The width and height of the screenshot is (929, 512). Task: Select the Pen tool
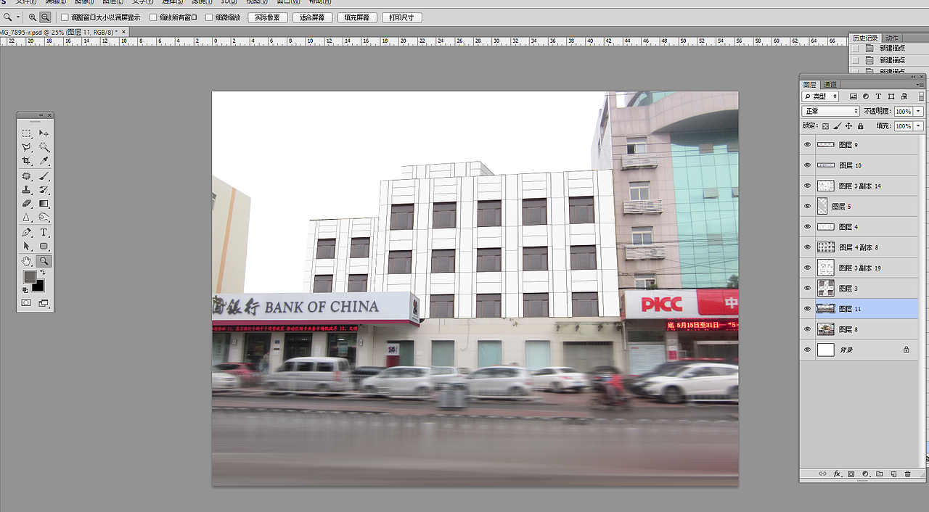coord(26,233)
